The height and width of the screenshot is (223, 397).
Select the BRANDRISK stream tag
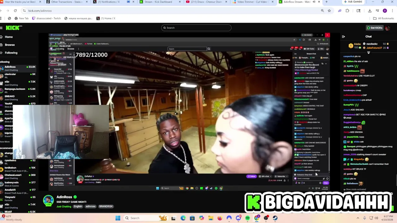[x=106, y=206]
